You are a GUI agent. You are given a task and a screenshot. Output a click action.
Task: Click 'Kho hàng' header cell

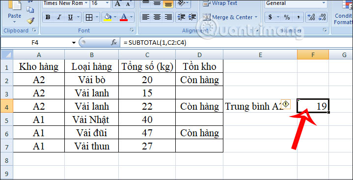(x=39, y=66)
